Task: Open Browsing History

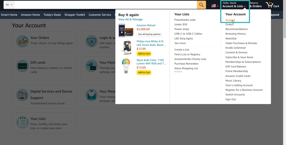Action: pos(235,34)
